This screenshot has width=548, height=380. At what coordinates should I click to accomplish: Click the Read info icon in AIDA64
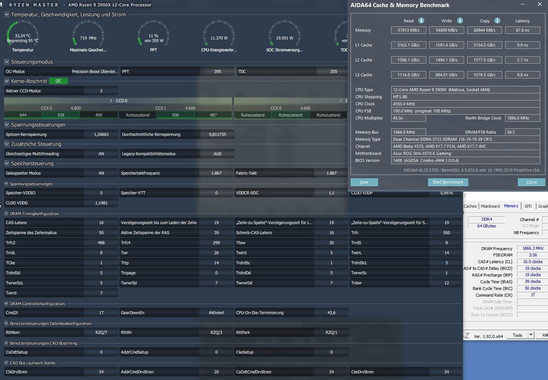[x=421, y=20]
